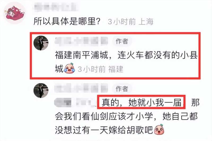
Task: Select the reply text 福建南平浦城
Action: (81, 55)
